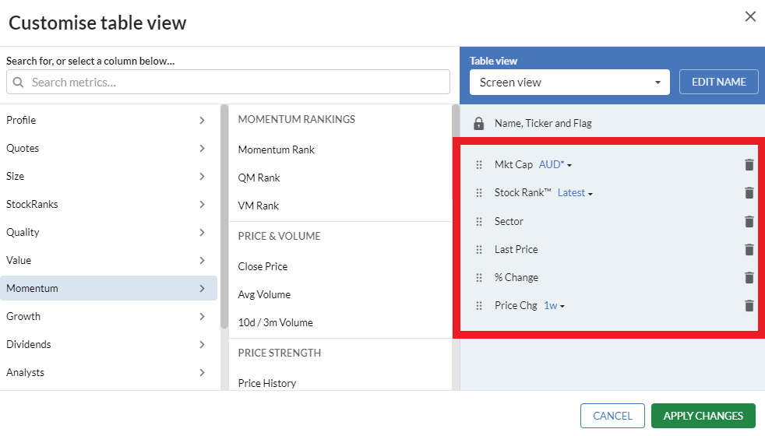Delete the Mkt Cap column
This screenshot has width=765, height=436.
pyautogui.click(x=749, y=165)
